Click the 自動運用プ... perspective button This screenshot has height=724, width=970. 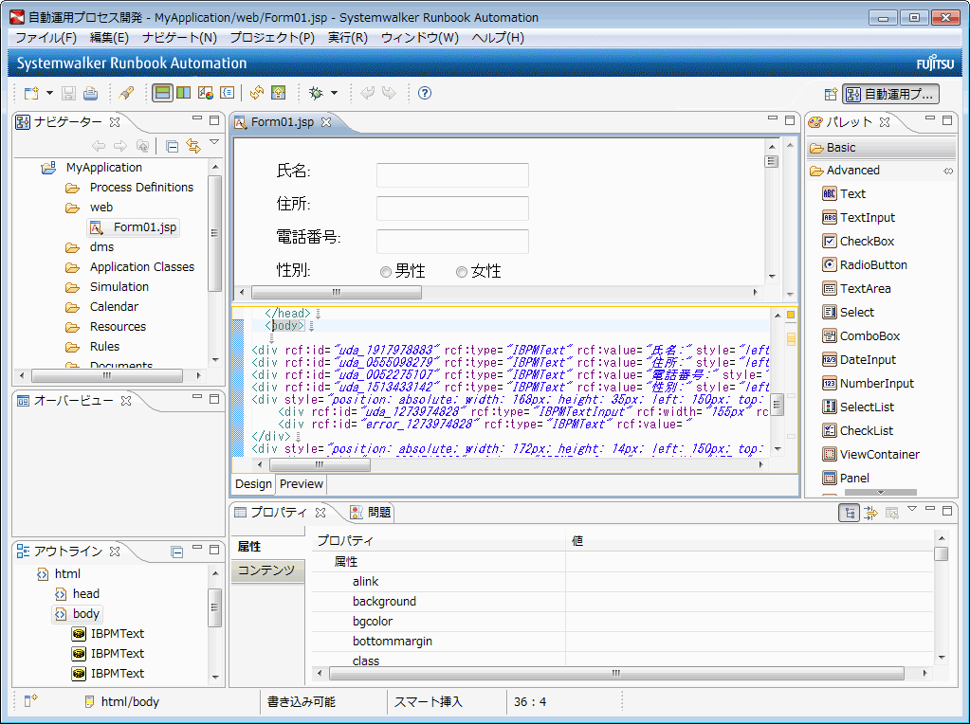(890, 95)
